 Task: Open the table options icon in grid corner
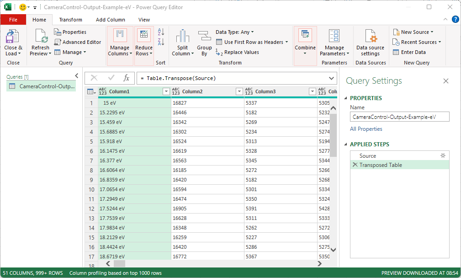tap(91, 92)
